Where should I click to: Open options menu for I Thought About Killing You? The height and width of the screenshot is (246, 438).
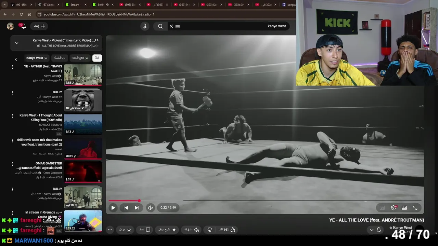pyautogui.click(x=12, y=117)
